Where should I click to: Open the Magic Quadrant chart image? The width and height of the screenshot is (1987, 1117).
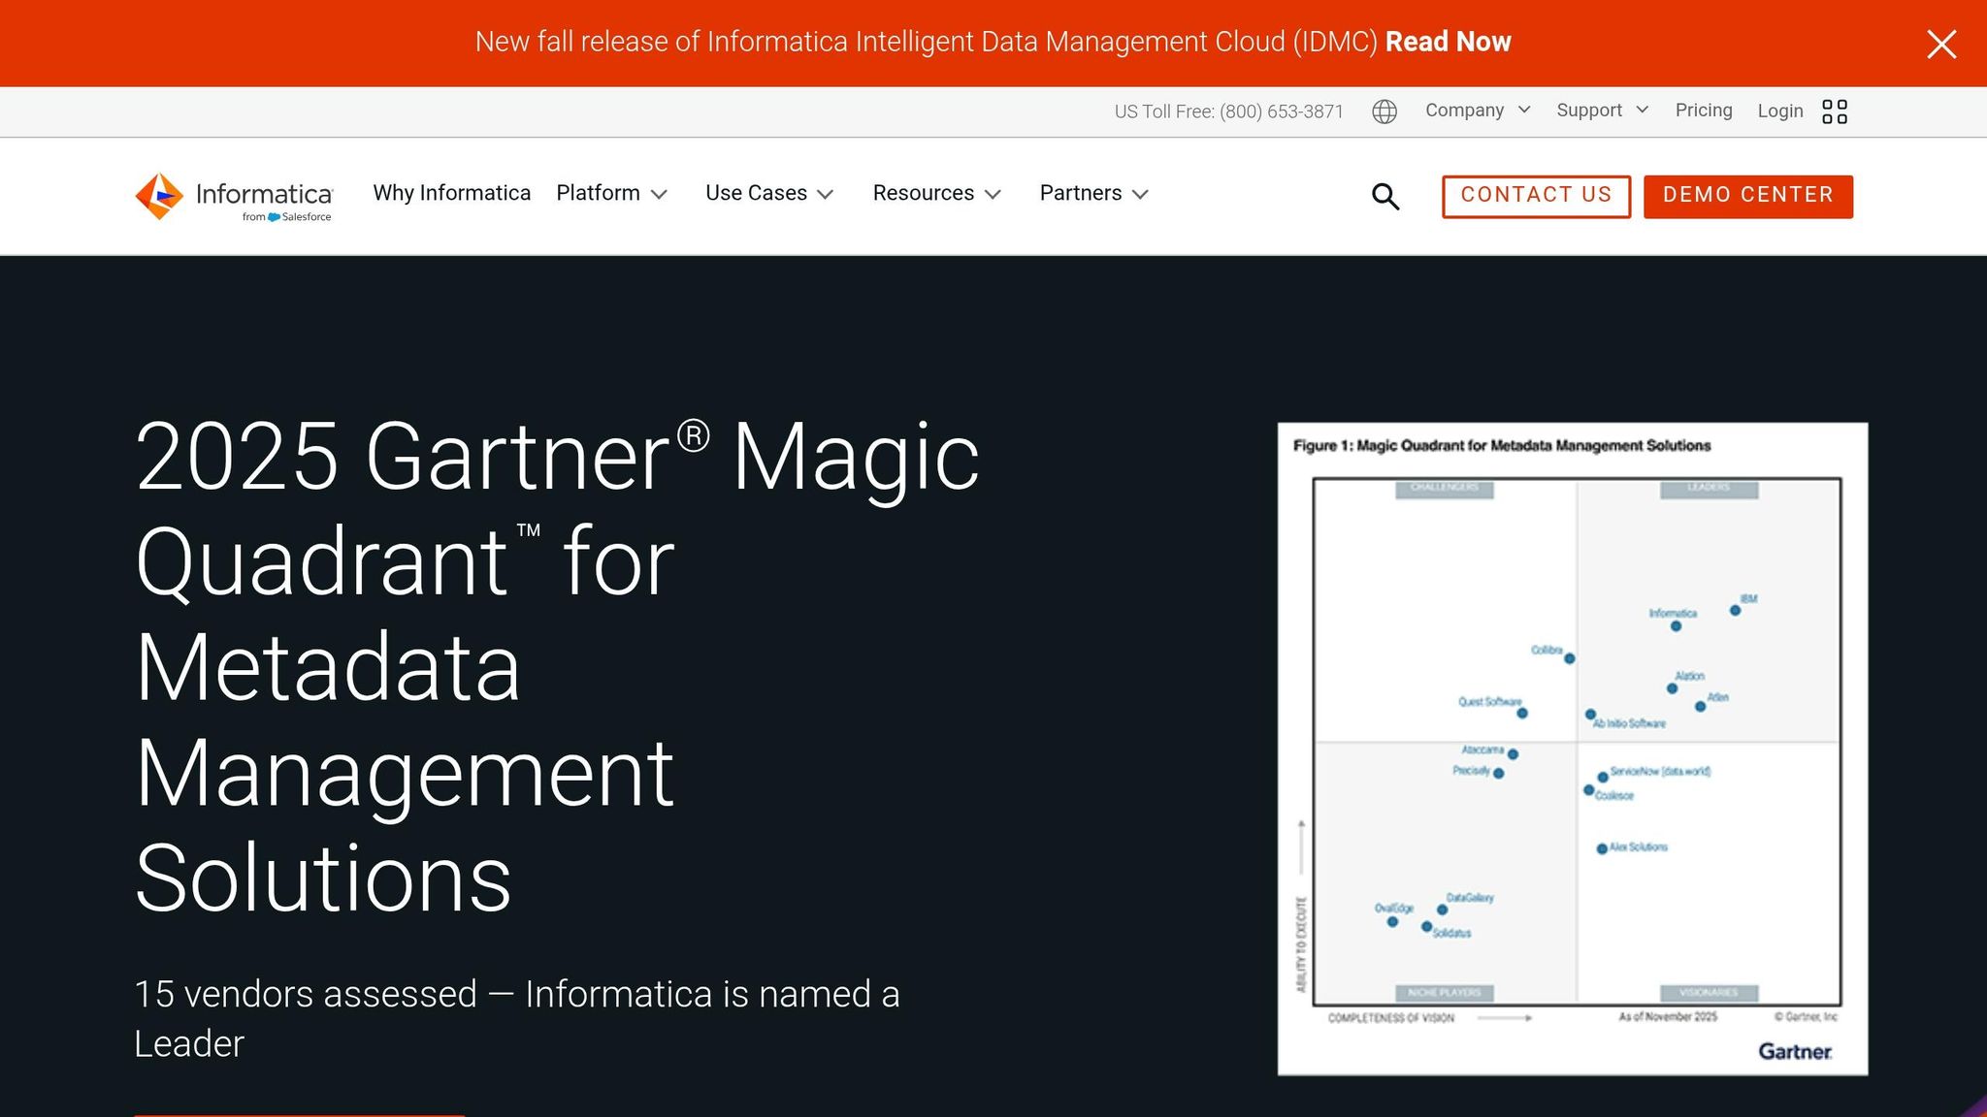click(x=1573, y=749)
